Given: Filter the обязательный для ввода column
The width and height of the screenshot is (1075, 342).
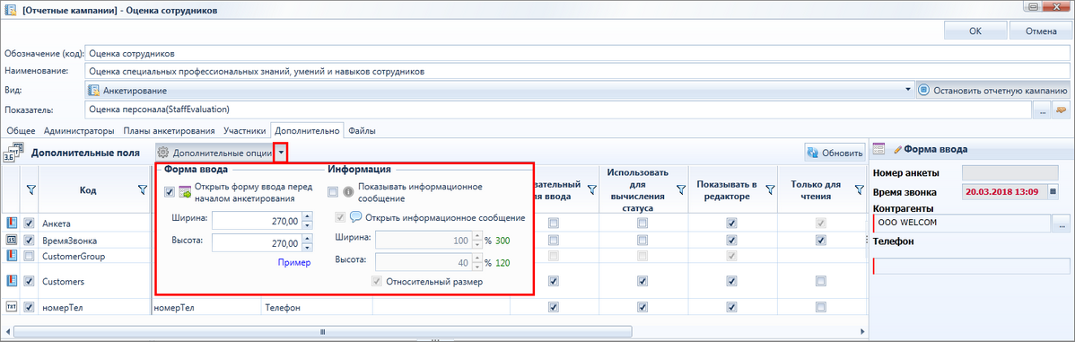Looking at the screenshot, I should pos(591,189).
